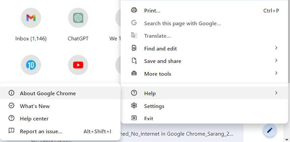The image size is (290, 142).
Task: Open What's New from Help submenu
Action: tap(35, 106)
